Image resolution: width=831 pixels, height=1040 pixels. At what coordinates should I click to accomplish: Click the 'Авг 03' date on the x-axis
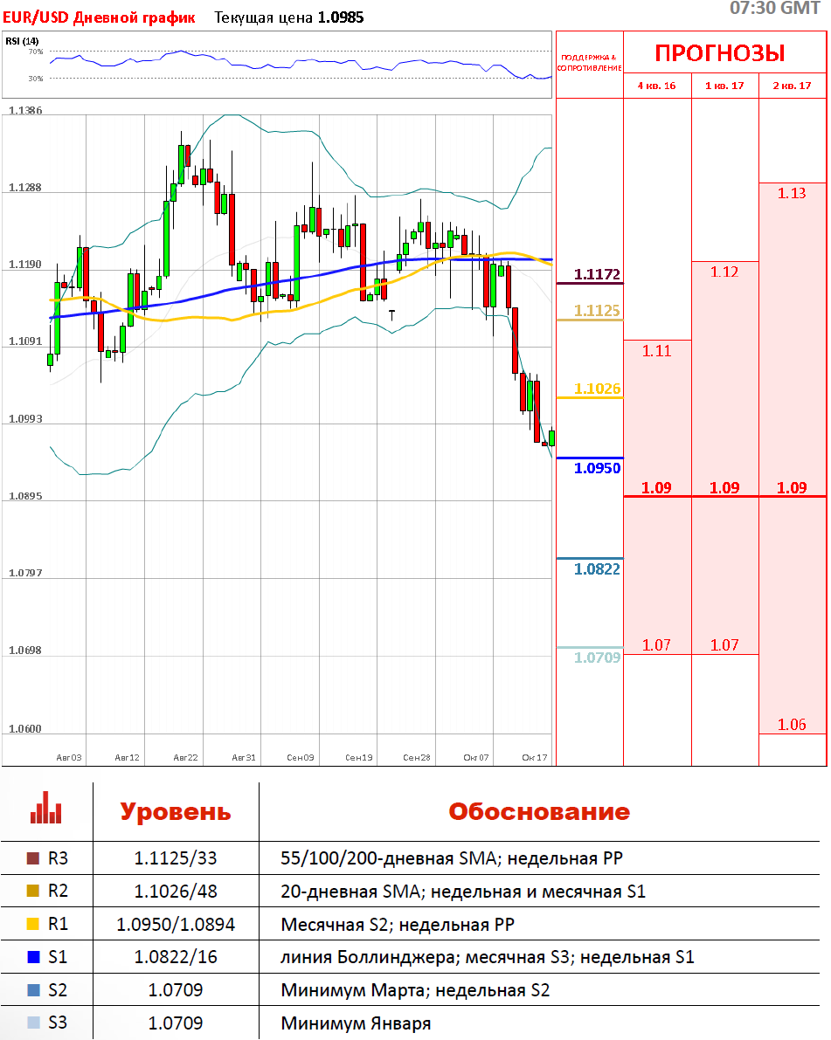[69, 757]
